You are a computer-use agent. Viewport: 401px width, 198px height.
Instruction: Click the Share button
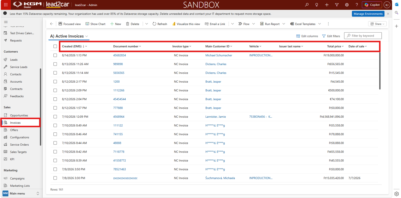(377, 24)
